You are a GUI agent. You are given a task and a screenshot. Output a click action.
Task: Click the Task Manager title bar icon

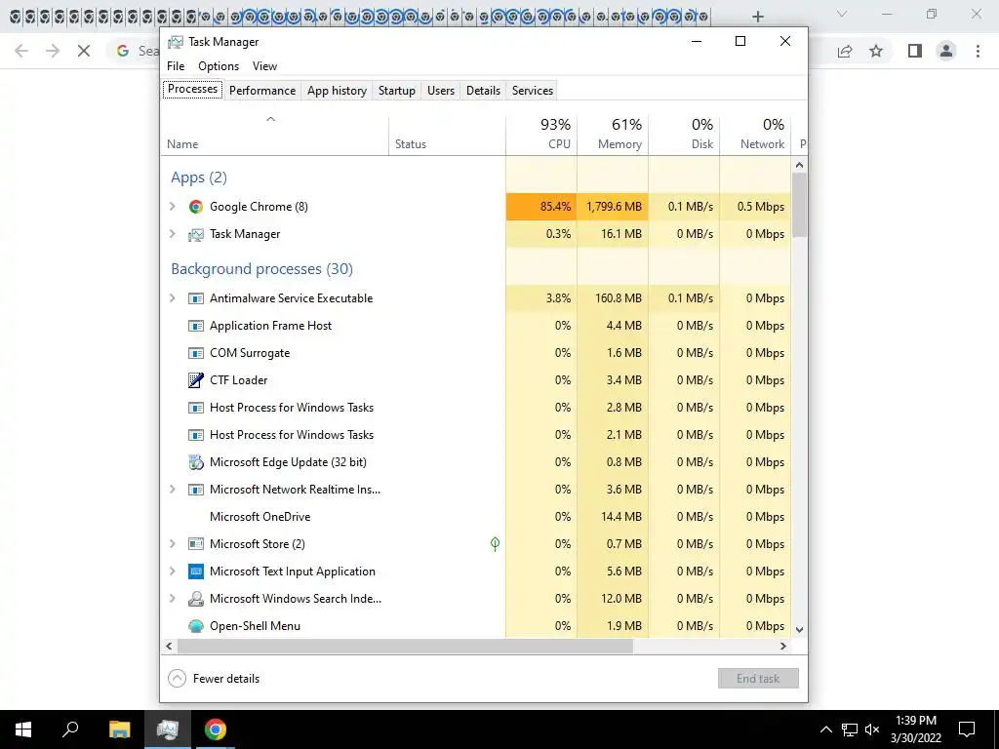point(176,42)
